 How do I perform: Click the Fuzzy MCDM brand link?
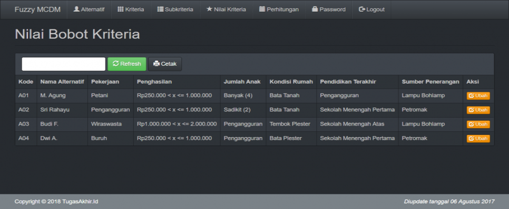pyautogui.click(x=37, y=9)
